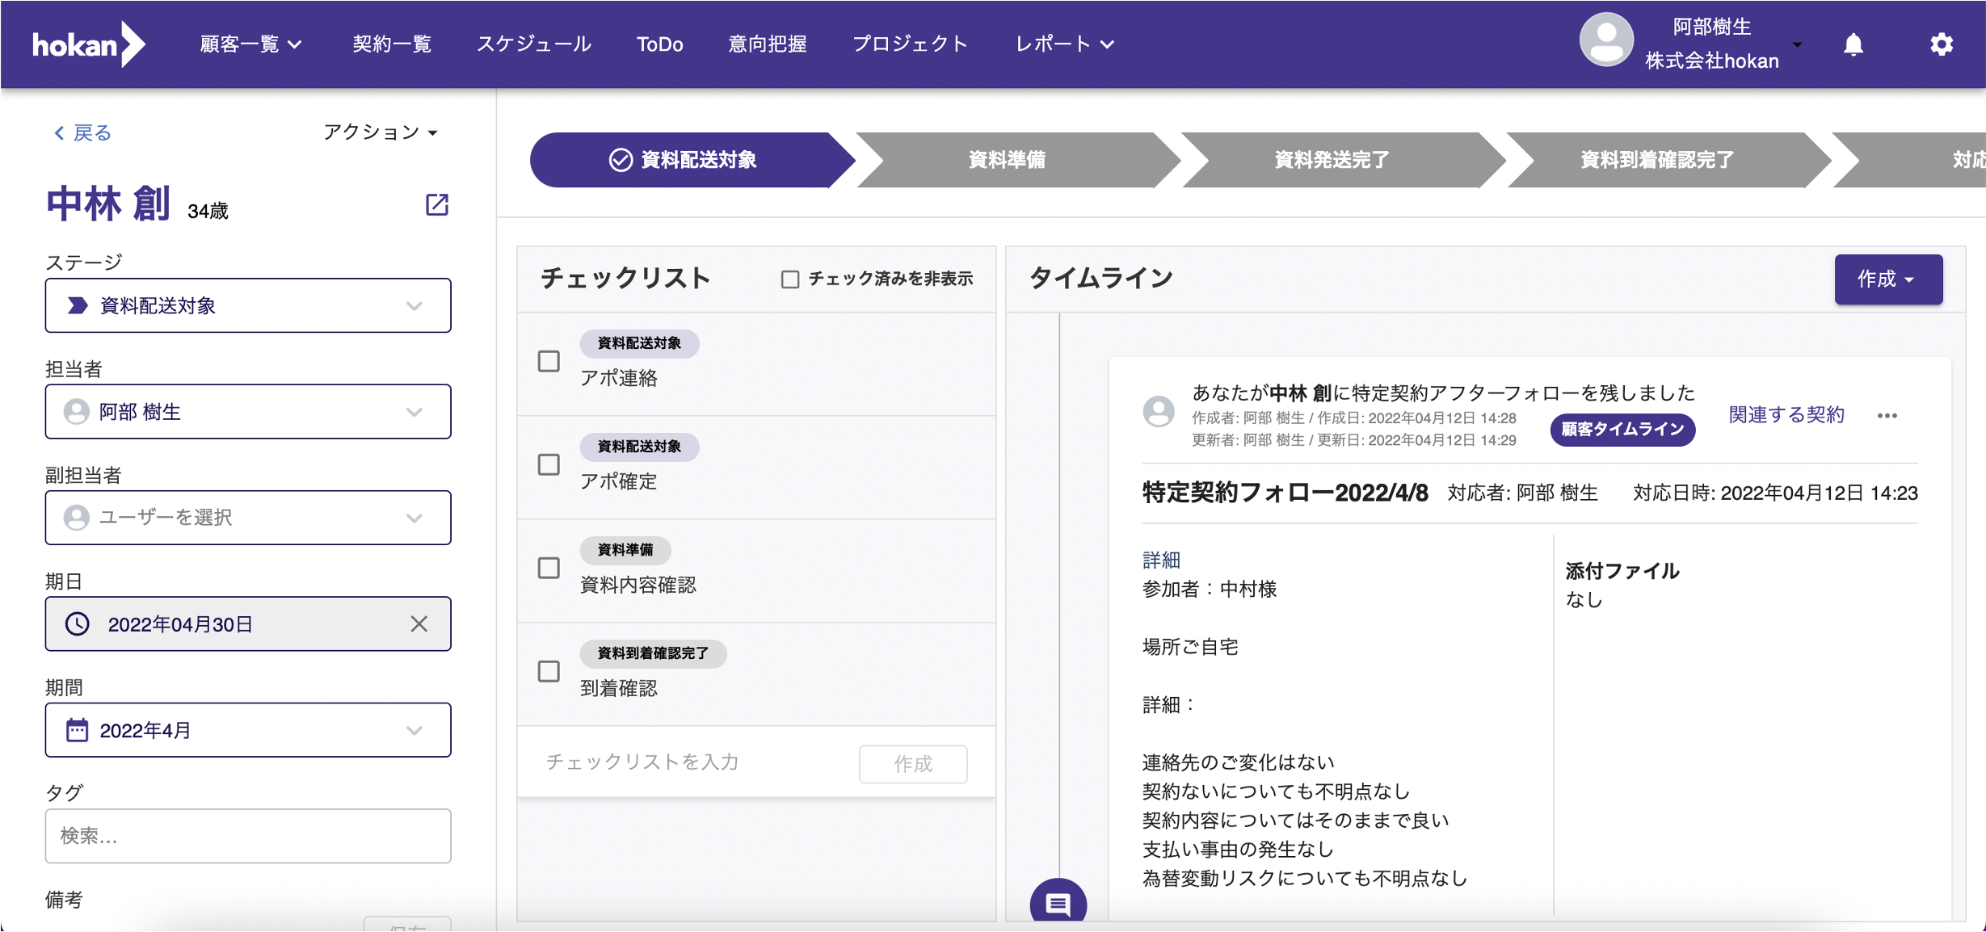This screenshot has height=932, width=1986.
Task: Enable チェック済みを非表示 checkbox
Action: [789, 279]
